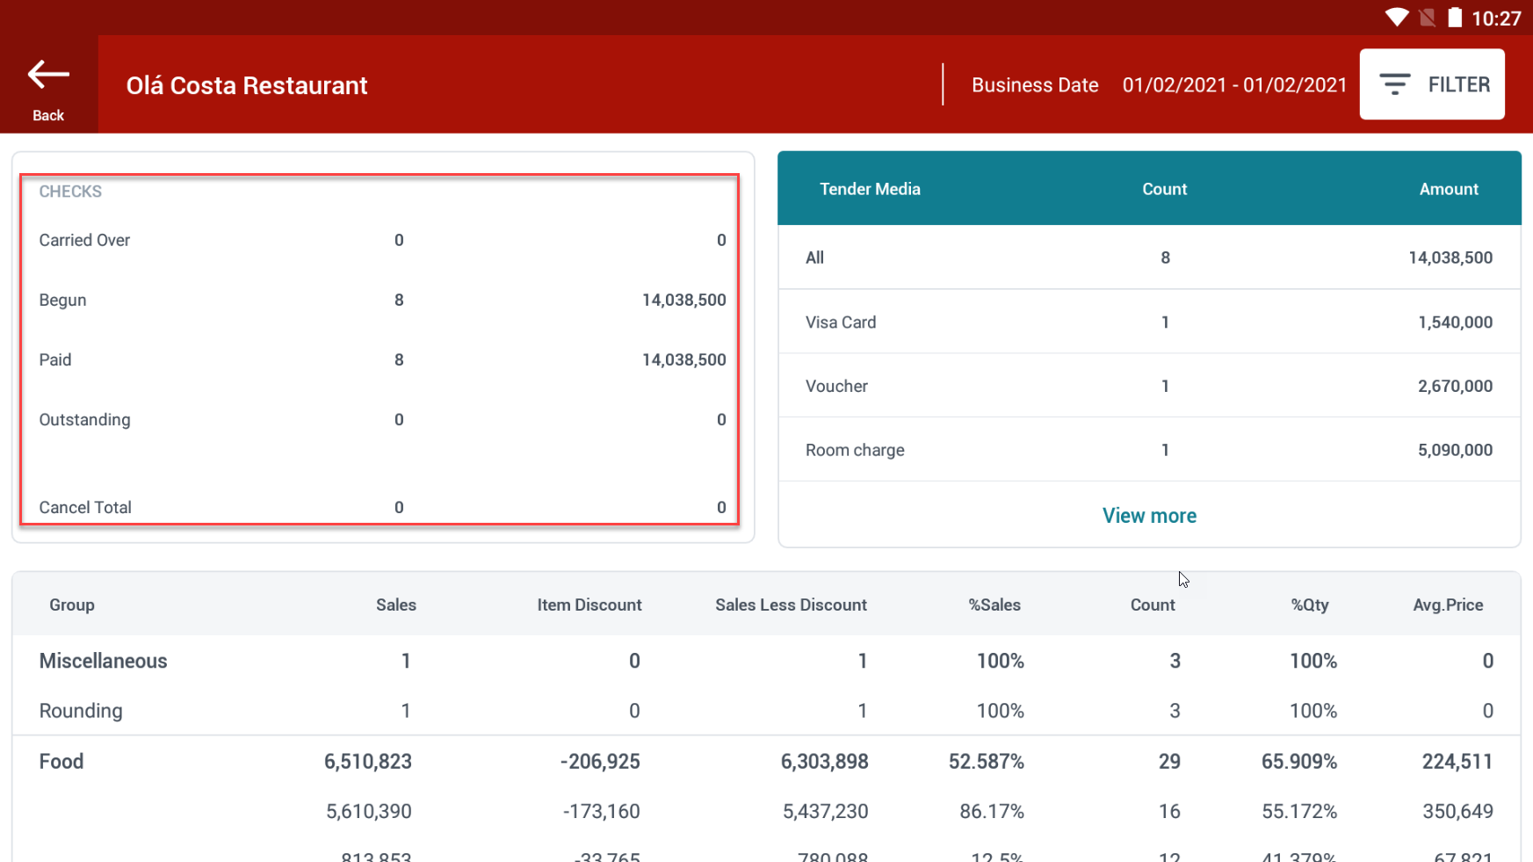1533x862 pixels.
Task: Select the Room charge tender row
Action: [x=1148, y=450]
